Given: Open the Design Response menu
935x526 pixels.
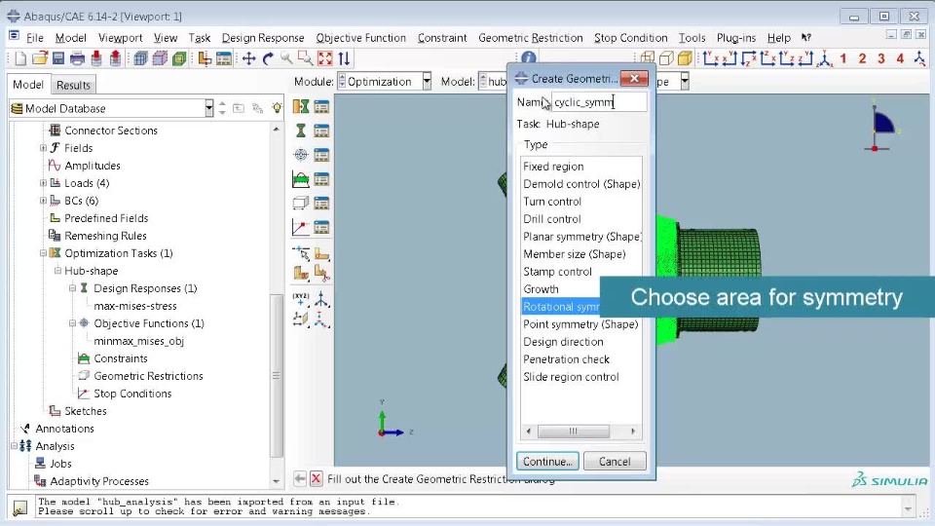Looking at the screenshot, I should (262, 38).
